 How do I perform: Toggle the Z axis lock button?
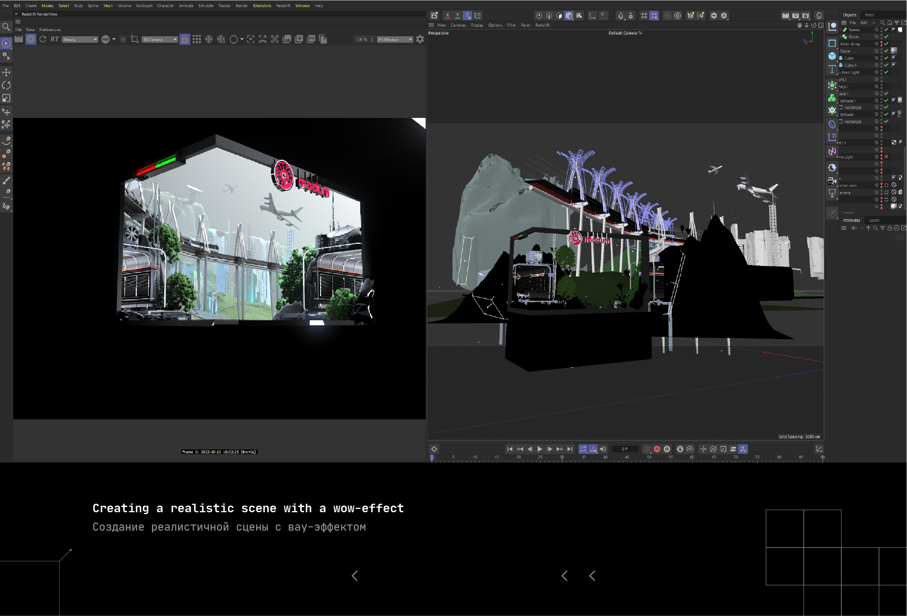467,16
